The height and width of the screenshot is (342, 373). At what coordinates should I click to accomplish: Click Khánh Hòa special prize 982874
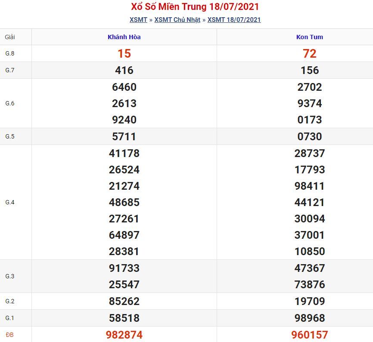click(x=124, y=335)
